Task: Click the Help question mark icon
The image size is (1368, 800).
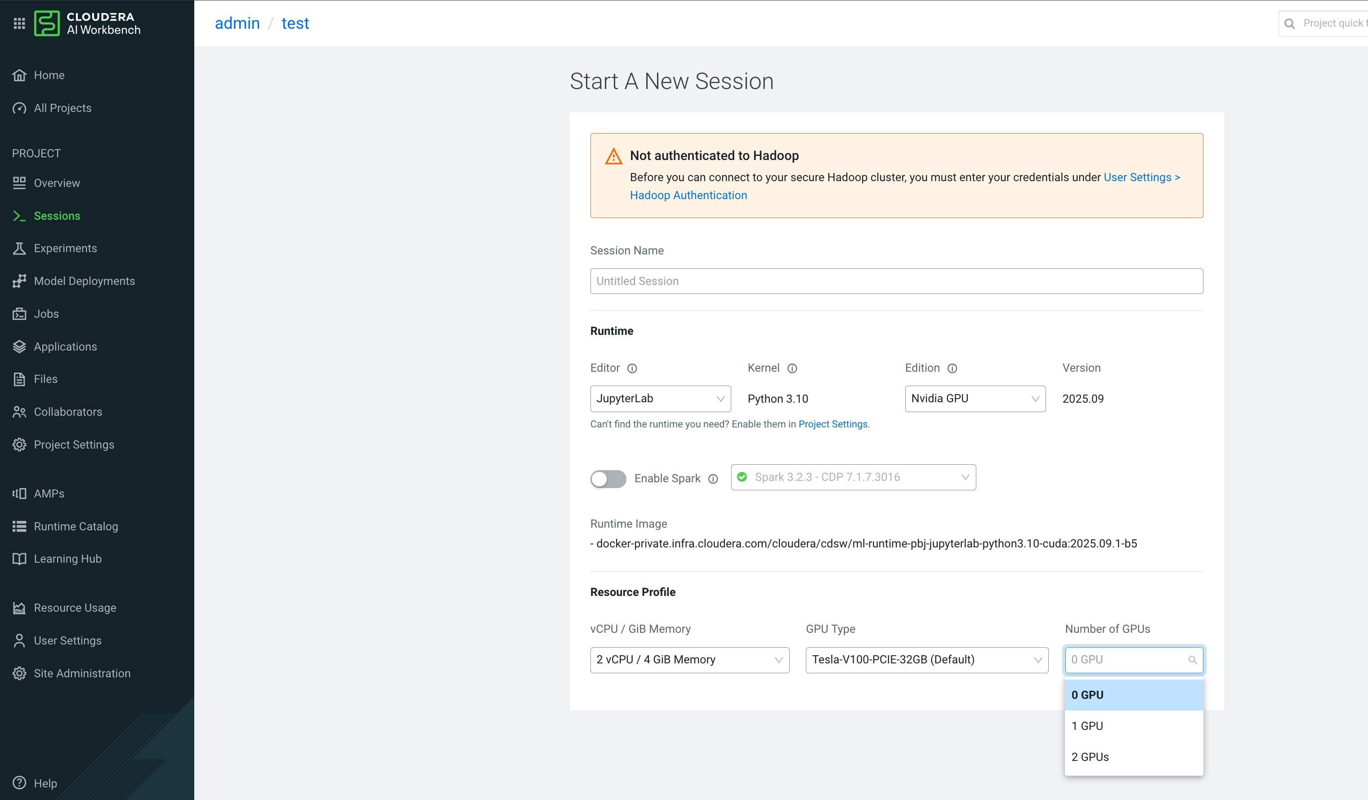Action: 19,782
